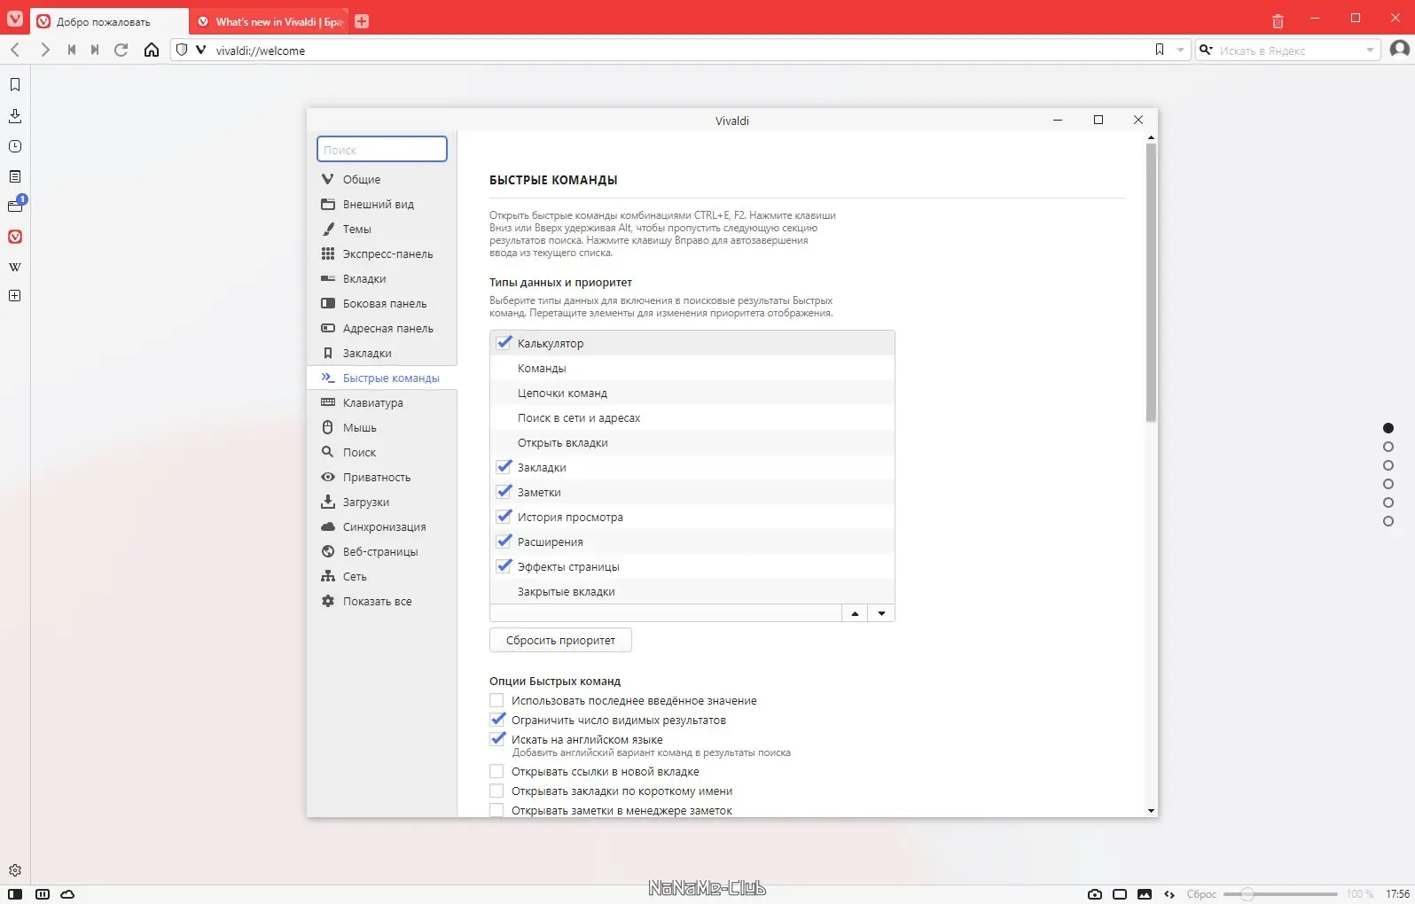Open the History side panel

[x=15, y=146]
